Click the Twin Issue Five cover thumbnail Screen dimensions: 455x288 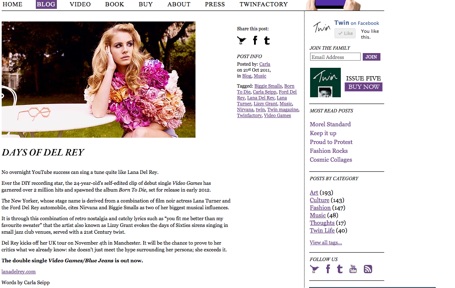[x=325, y=83]
